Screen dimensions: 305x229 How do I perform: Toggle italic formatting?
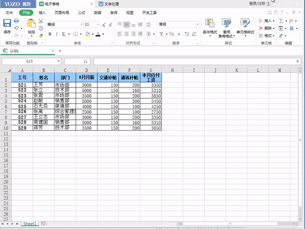pyautogui.click(x=56, y=34)
